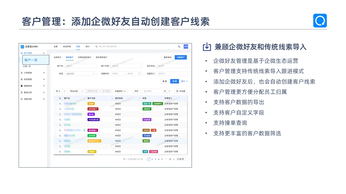
Task: Go to page 2 in pagination
Action: tap(152, 159)
